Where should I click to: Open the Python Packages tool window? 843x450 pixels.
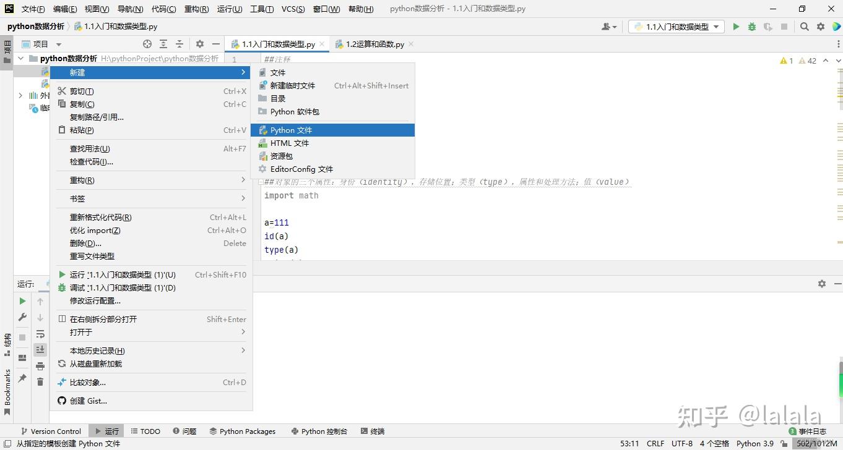tap(243, 431)
